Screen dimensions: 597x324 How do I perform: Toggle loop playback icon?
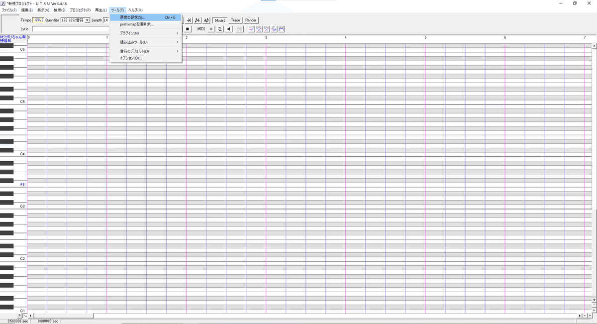click(x=220, y=29)
